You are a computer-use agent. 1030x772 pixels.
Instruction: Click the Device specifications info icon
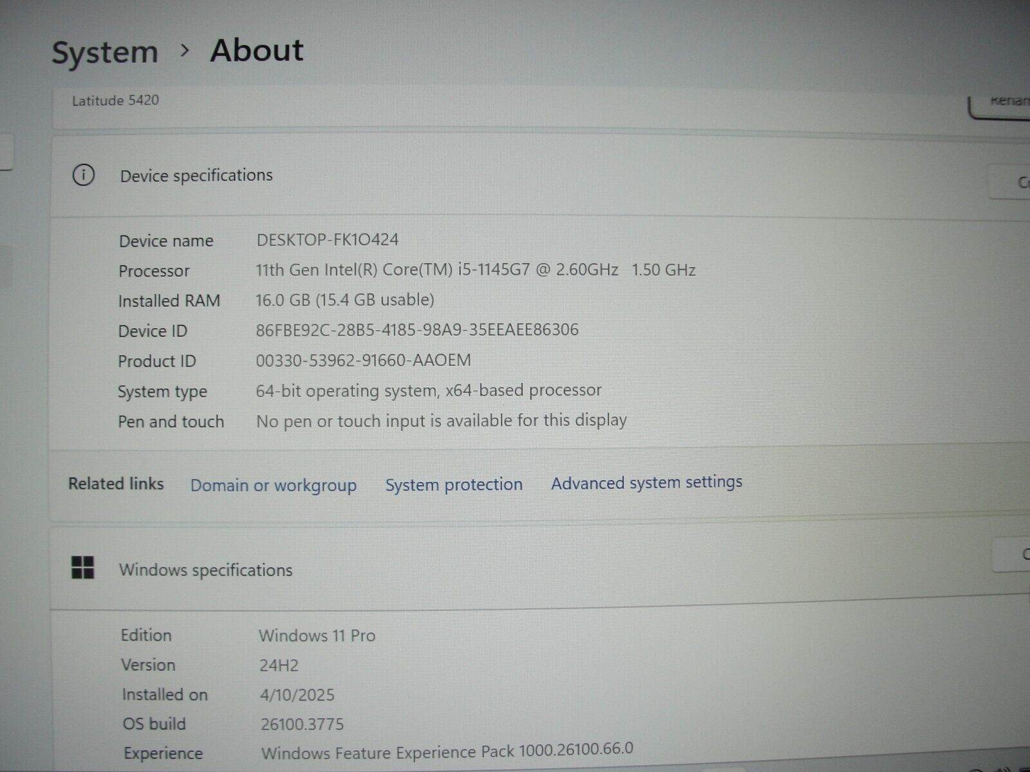point(83,175)
